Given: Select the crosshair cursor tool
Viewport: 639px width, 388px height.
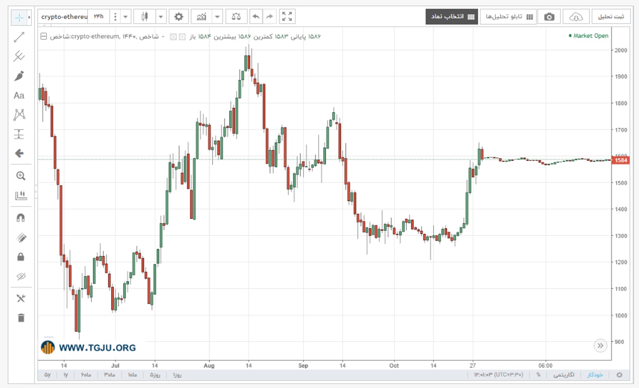Looking at the screenshot, I should pos(19,17).
